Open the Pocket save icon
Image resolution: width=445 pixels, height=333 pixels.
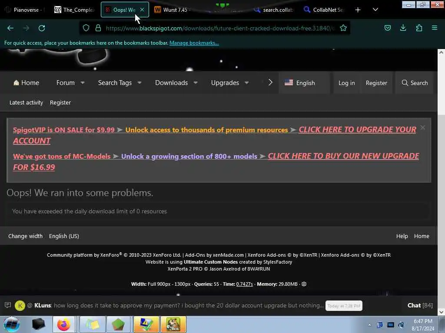(387, 28)
